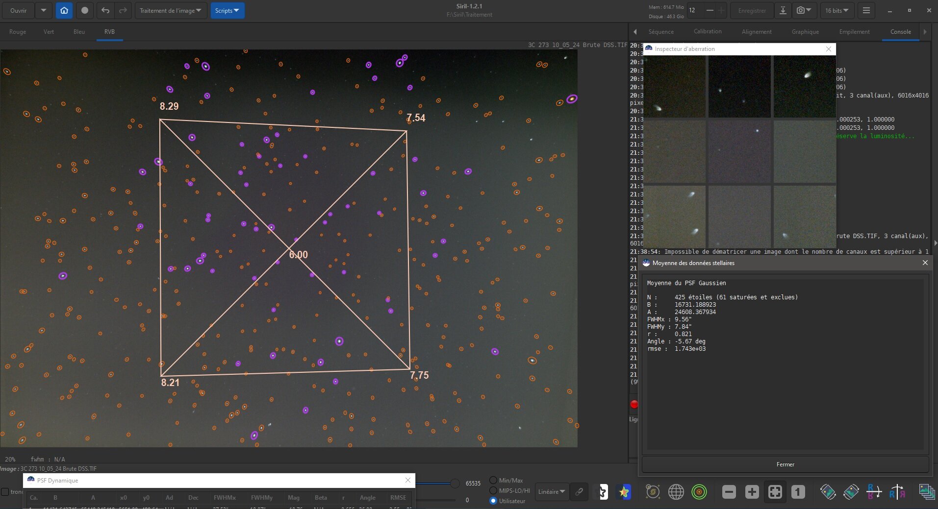Click the upper cutoff slider handle at 65535
The height and width of the screenshot is (509, 938).
(x=455, y=484)
